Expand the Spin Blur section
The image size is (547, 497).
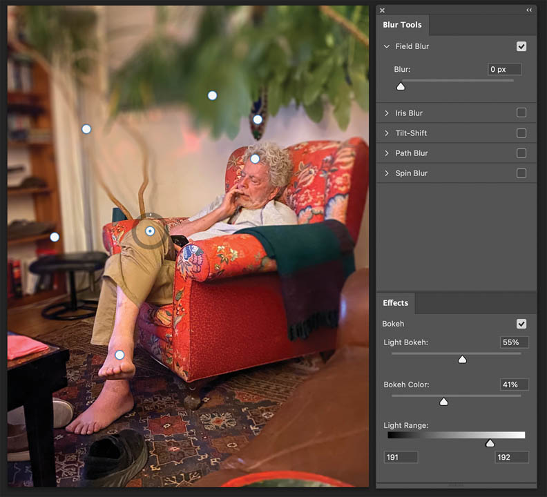387,173
